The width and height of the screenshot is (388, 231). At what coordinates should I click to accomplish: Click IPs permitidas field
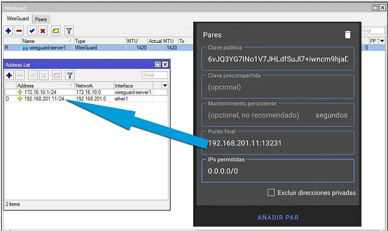tap(278, 171)
